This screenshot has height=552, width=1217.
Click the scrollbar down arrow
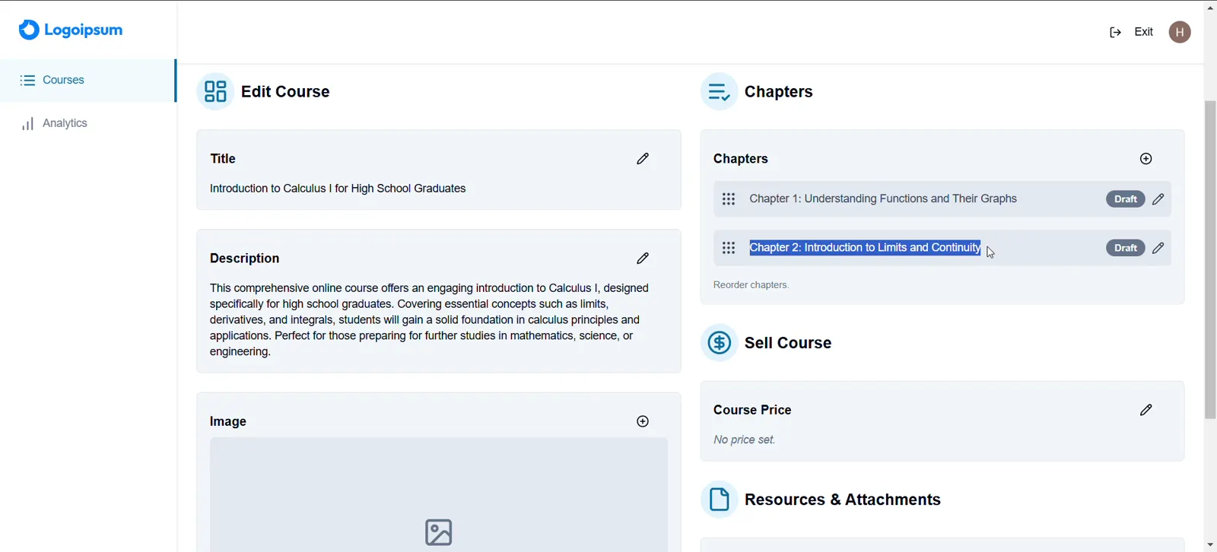tap(1210, 545)
